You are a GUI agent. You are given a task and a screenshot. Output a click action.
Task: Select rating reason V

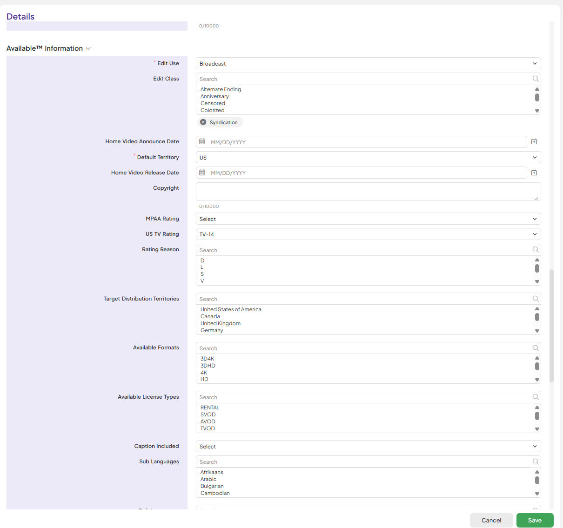(x=202, y=281)
